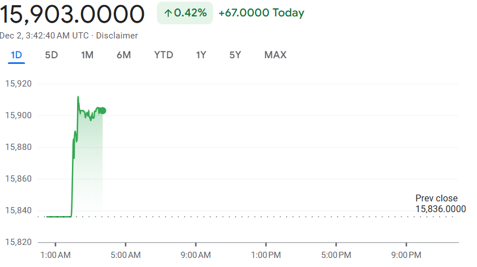Image resolution: width=477 pixels, height=267 pixels.
Task: Select the 1D time range tab
Action: click(16, 55)
